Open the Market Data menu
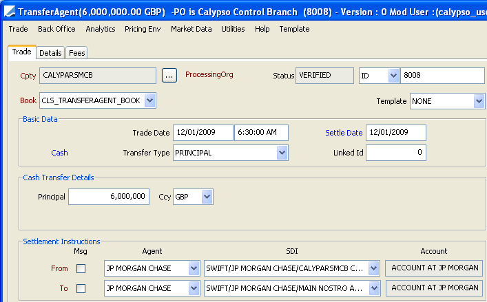The image size is (487, 302). coord(191,29)
